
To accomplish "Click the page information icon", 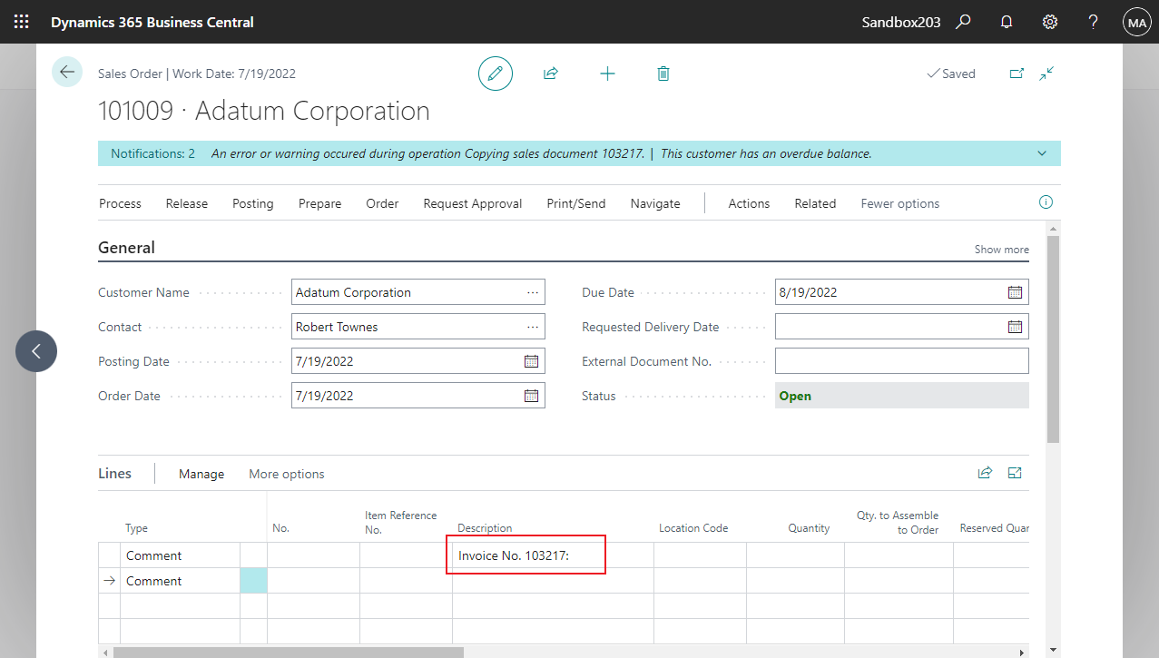I will tap(1045, 202).
